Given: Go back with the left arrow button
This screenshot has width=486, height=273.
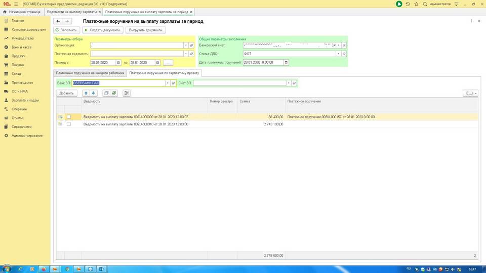Looking at the screenshot, I should pyautogui.click(x=58, y=21).
